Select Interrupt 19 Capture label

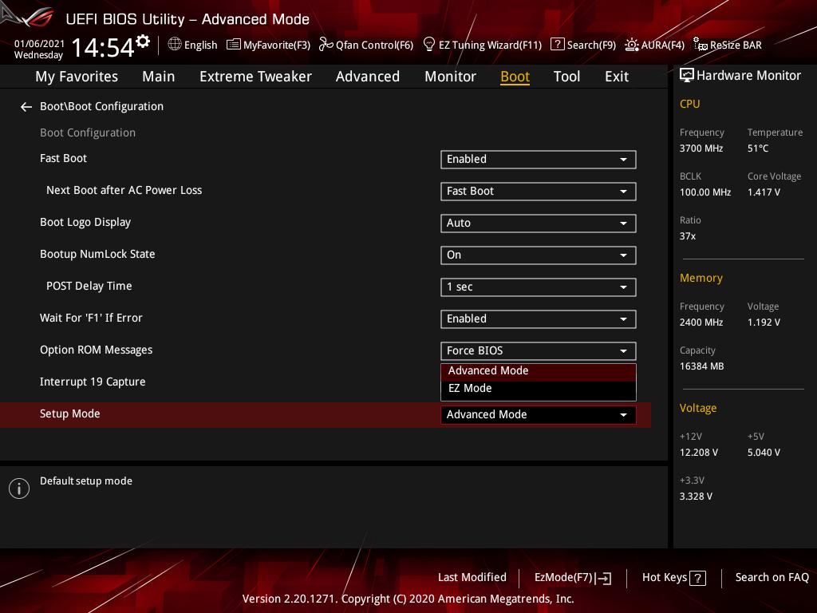pos(93,382)
